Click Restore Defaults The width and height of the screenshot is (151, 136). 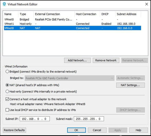click(14, 130)
